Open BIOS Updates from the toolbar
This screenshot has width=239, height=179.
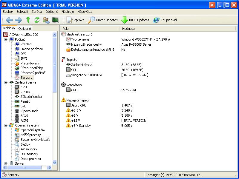(135, 20)
